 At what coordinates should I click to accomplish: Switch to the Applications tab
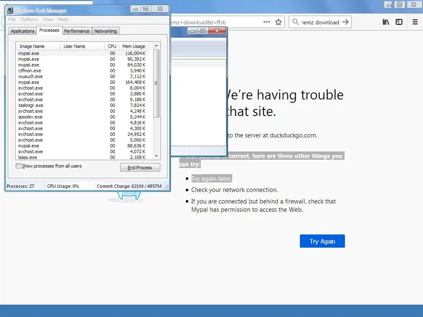pos(23,31)
